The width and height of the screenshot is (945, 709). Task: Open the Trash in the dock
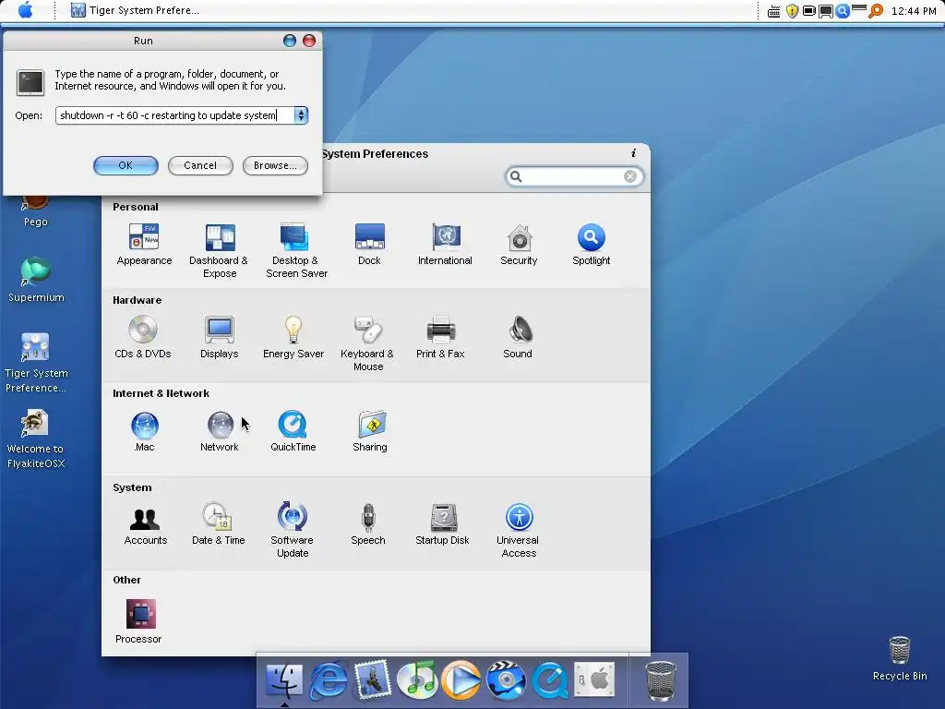(x=661, y=681)
